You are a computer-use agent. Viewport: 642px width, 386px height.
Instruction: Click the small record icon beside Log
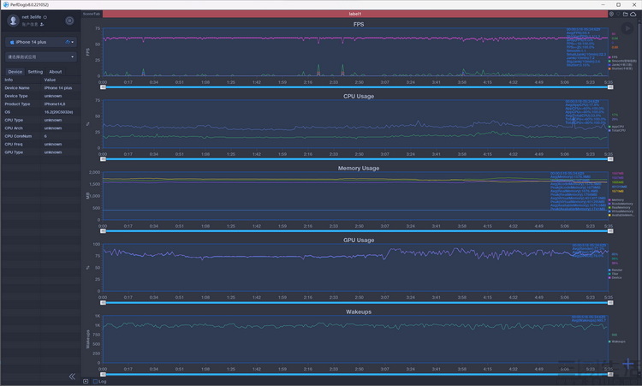pyautogui.click(x=86, y=381)
